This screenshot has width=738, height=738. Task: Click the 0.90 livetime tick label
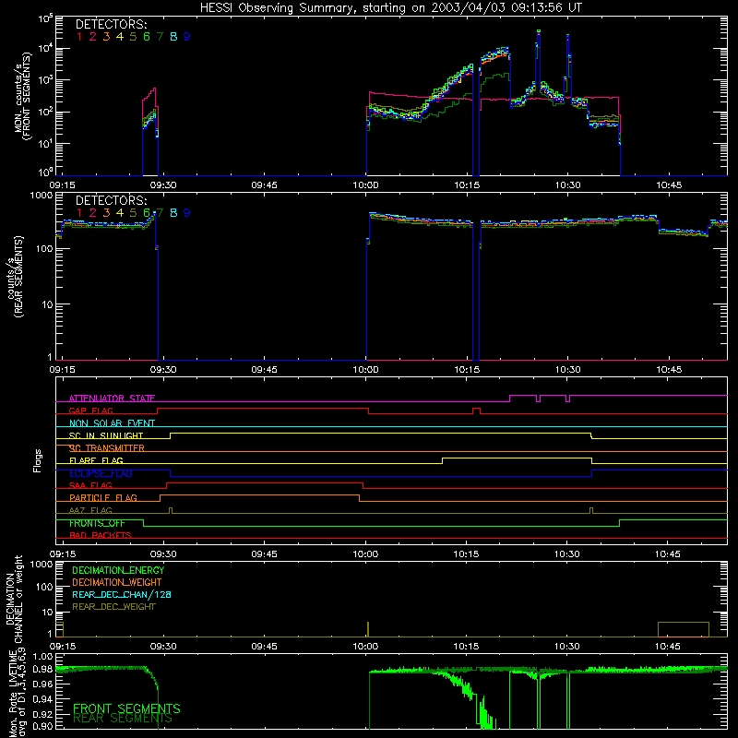pos(42,726)
